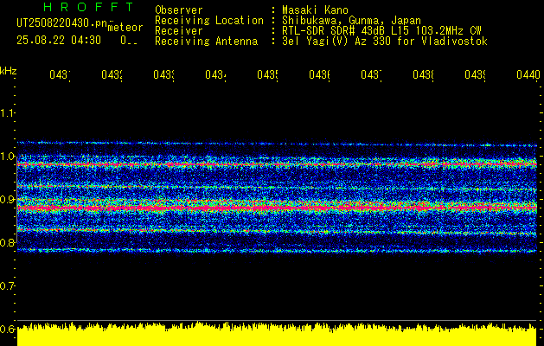Click the 0.7 frequency axis label
The height and width of the screenshot is (346, 544).
pyautogui.click(x=7, y=285)
